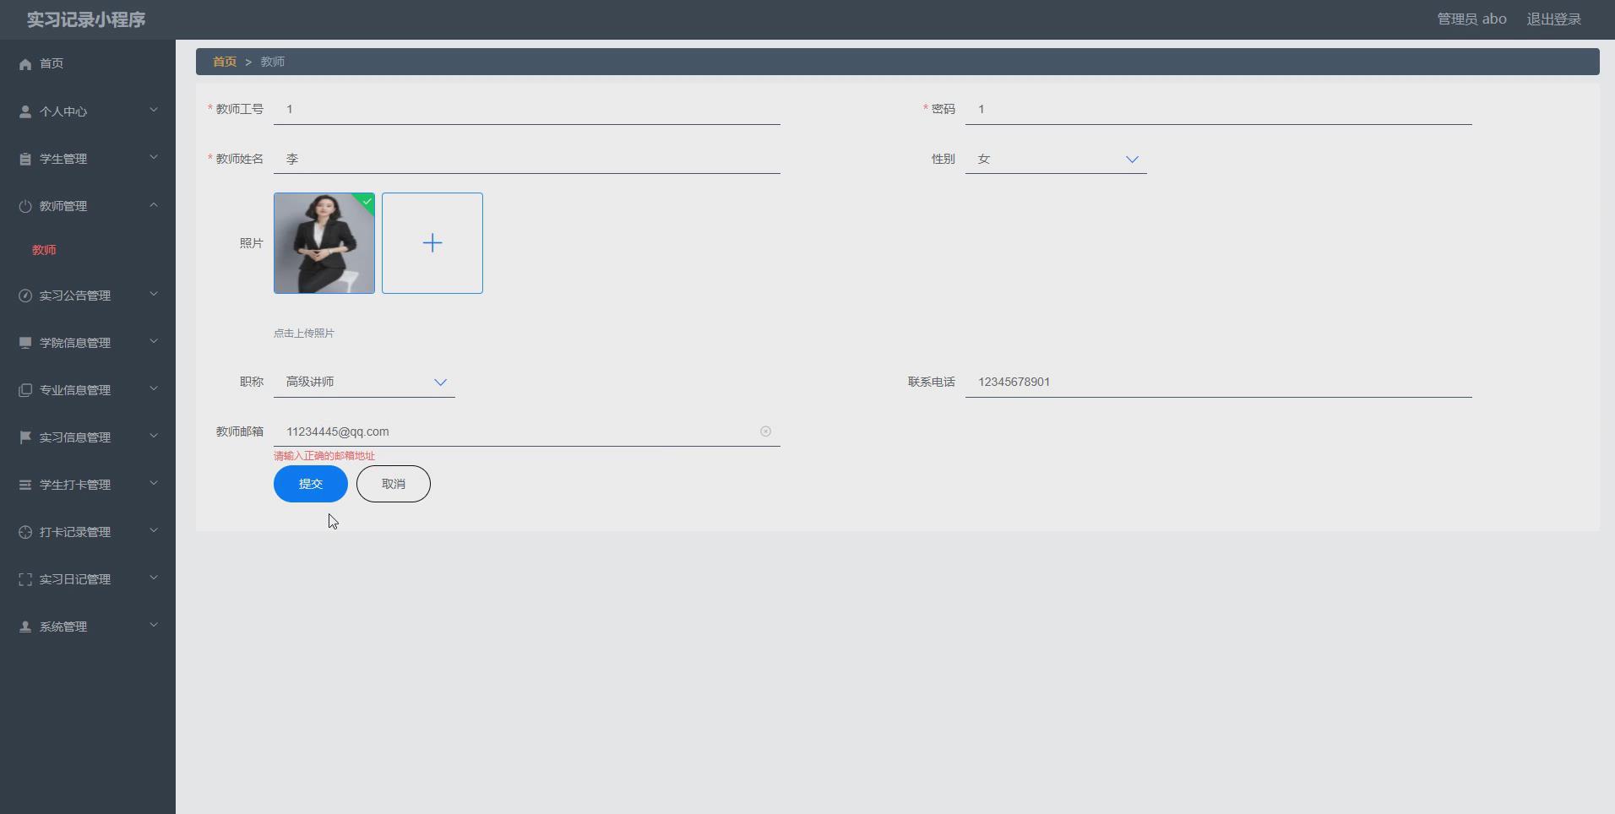
Task: Open the 职称 title dropdown
Action: pos(440,382)
